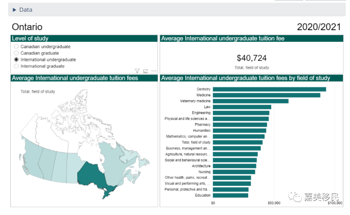Select the Medicine tuition bar
This screenshot has height=215, width=350.
click(266, 95)
